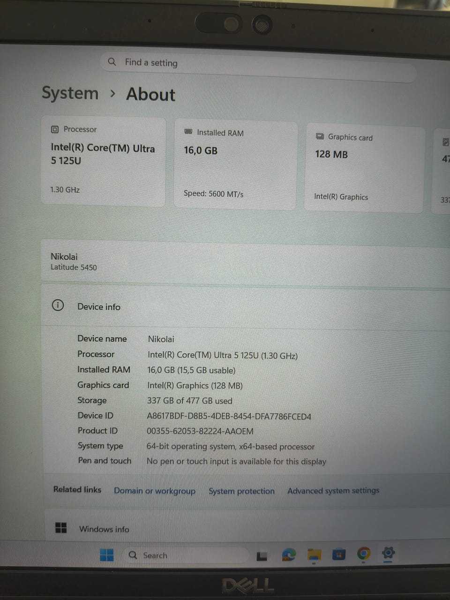Open Domain or workgroup link

pos(155,491)
